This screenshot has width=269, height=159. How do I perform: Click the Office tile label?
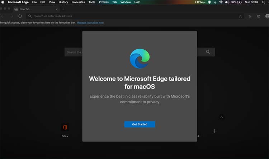tap(65, 136)
